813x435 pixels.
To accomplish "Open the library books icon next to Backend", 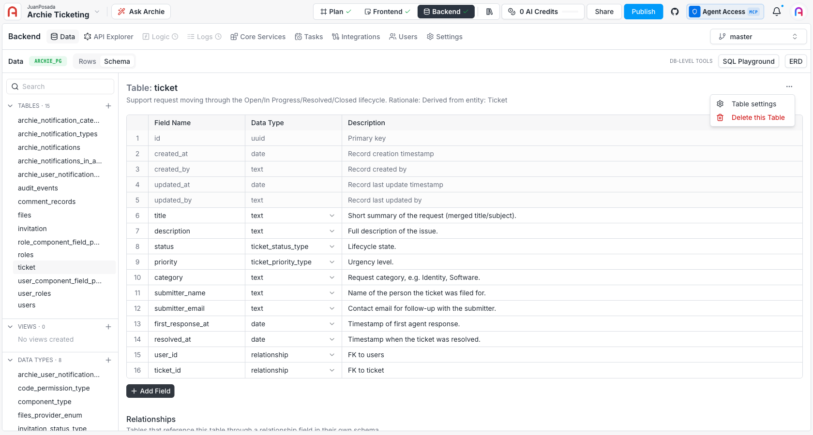I will tap(489, 12).
